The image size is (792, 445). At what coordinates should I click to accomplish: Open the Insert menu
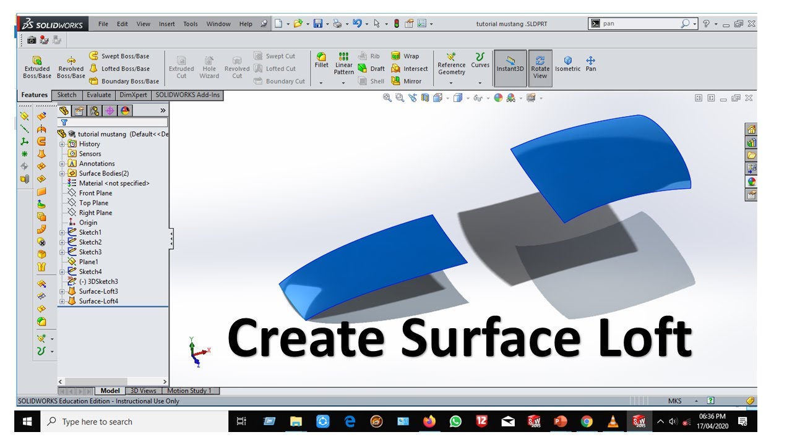tap(167, 24)
